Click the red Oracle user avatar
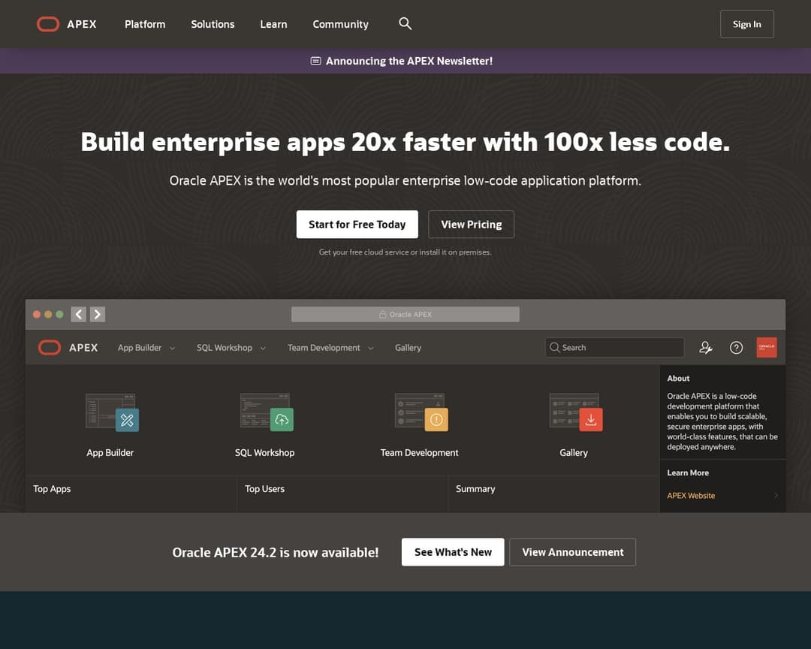 click(767, 347)
